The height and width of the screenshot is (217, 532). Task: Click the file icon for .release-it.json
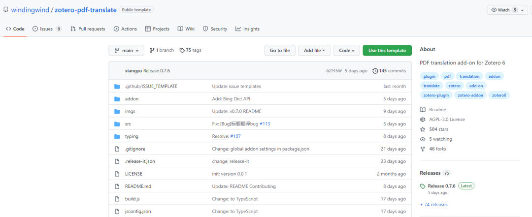click(117, 161)
